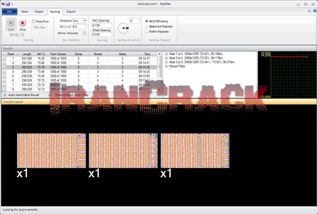Open the quick access toolbar customize arrow
The width and height of the screenshot is (318, 214).
tap(12, 4)
